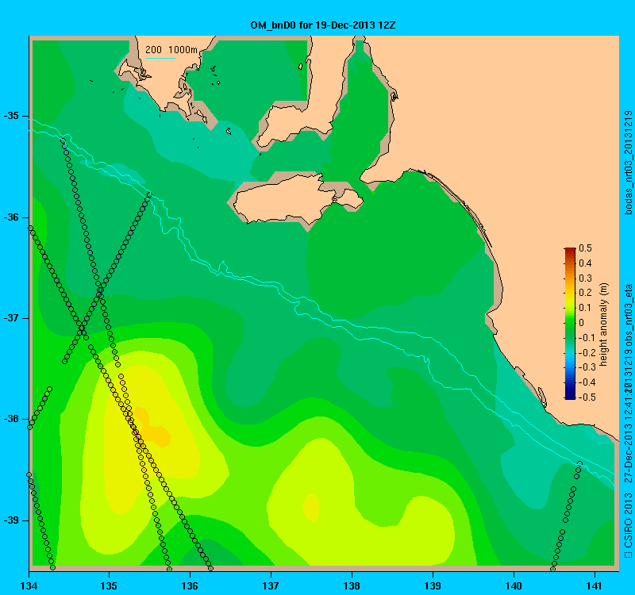Click the longitude axis label 136
Viewport: 635px width, 595px height.
click(190, 585)
